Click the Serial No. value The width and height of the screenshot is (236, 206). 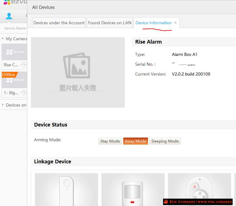184,64
